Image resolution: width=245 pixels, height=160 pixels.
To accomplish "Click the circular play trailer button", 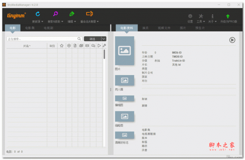I will (x=232, y=40).
